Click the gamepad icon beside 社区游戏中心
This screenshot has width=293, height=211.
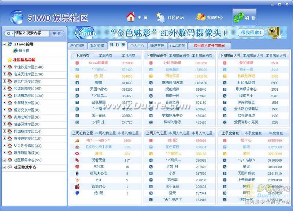[10, 167]
